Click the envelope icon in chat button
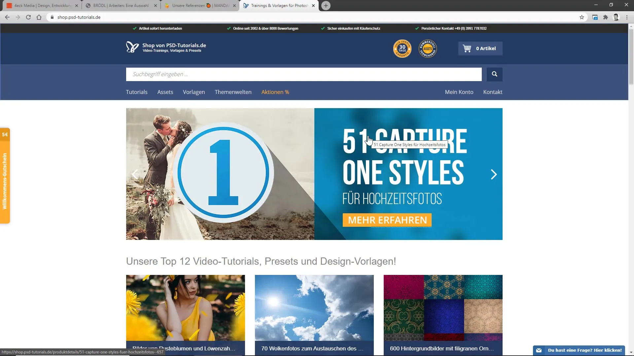 coord(539,350)
